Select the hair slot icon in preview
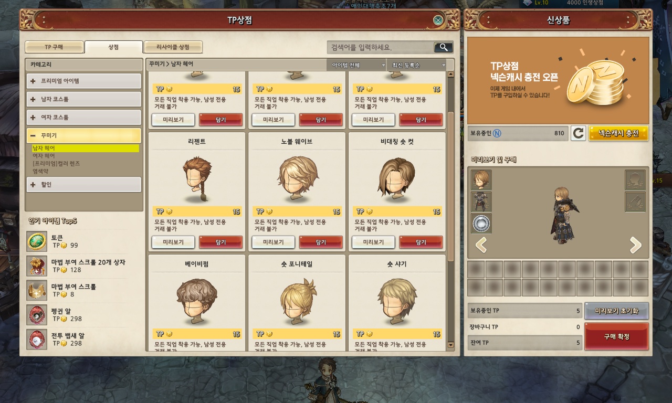The image size is (672, 403). pos(481,179)
